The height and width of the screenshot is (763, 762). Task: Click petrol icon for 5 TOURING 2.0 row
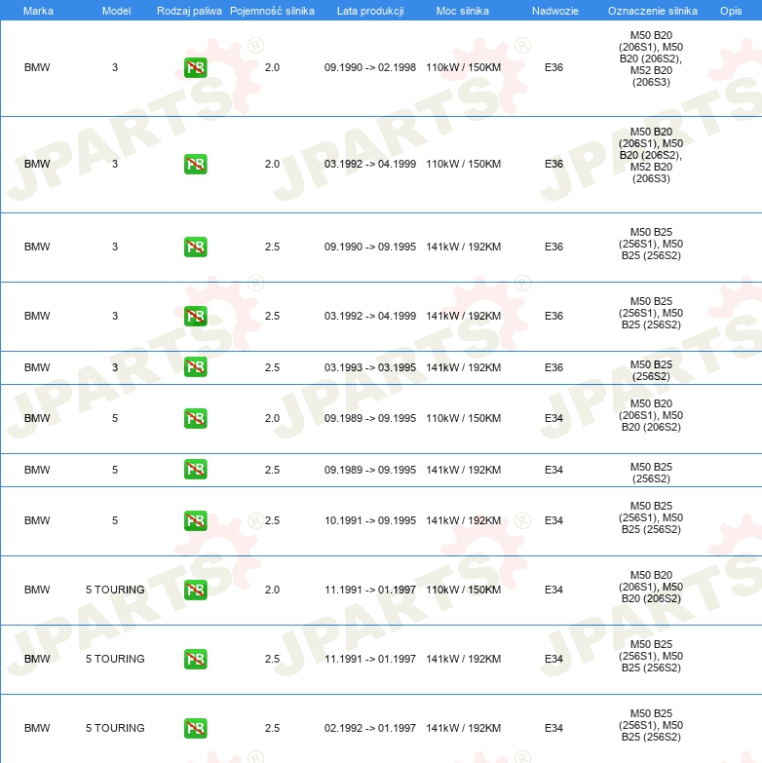196,590
